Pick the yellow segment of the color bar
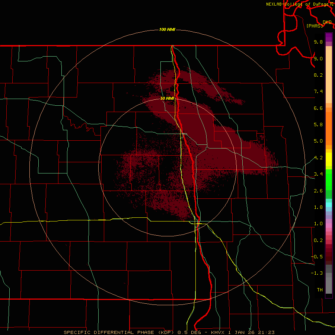The image size is (335, 335). click(329, 159)
